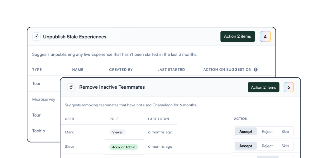Choose Reject for Steve
Image resolution: width=311 pixels, height=158 pixels.
tap(267, 146)
